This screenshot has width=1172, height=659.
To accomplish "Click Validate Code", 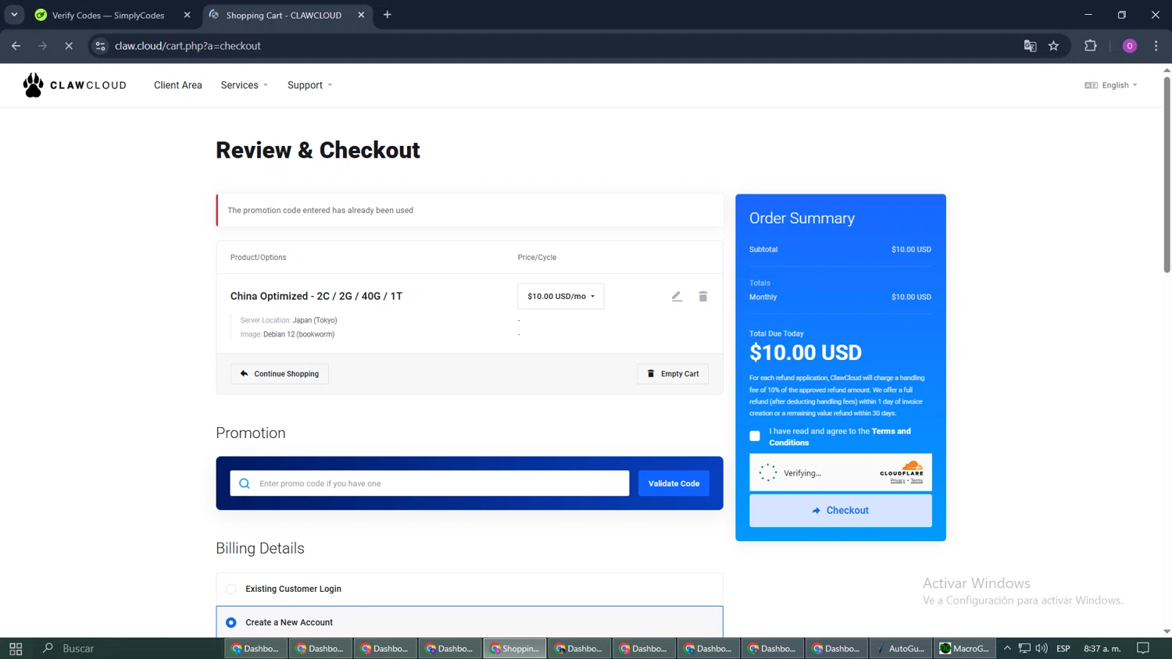I will coord(674,483).
